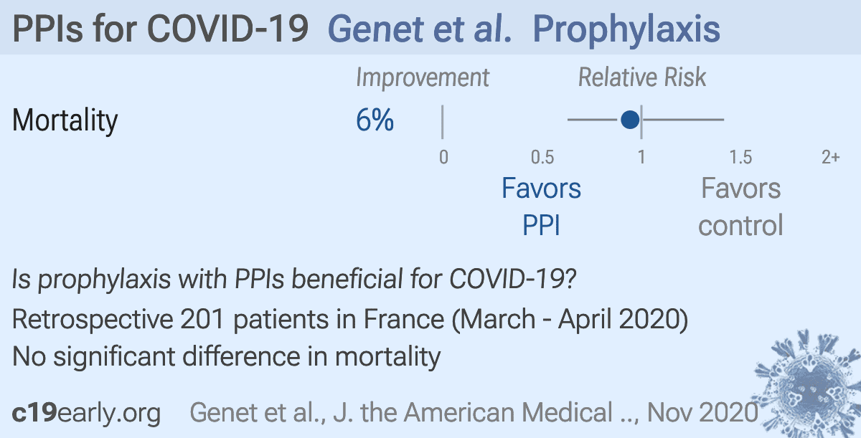
Task: Click the 'Relative Risk' column header
Action: point(643,77)
